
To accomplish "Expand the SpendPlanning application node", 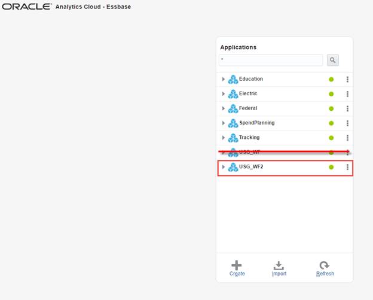I will tap(223, 123).
